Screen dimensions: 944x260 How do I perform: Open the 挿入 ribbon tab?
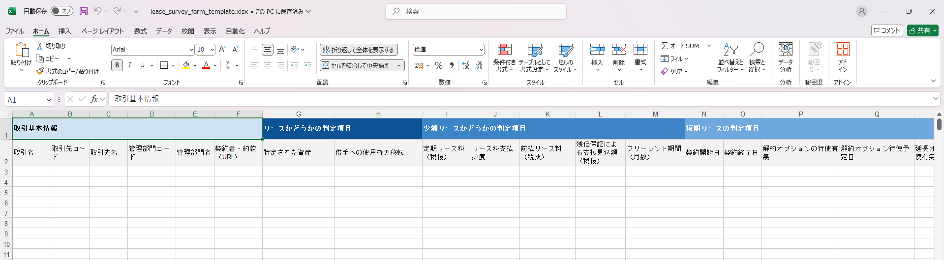pyautogui.click(x=64, y=31)
